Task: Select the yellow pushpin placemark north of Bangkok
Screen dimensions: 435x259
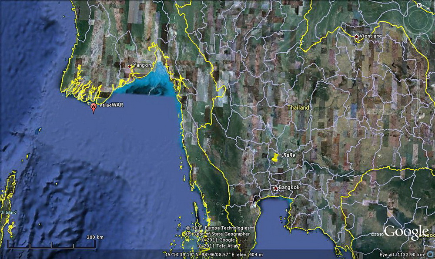Action: pyautogui.click(x=275, y=158)
